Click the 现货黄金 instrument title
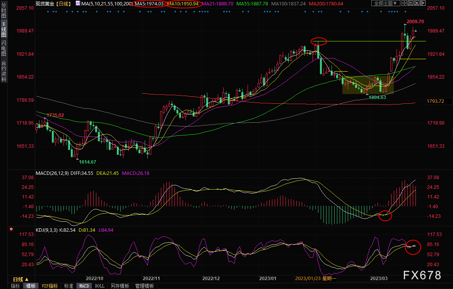This screenshot has height=289, width=453. coord(45,4)
